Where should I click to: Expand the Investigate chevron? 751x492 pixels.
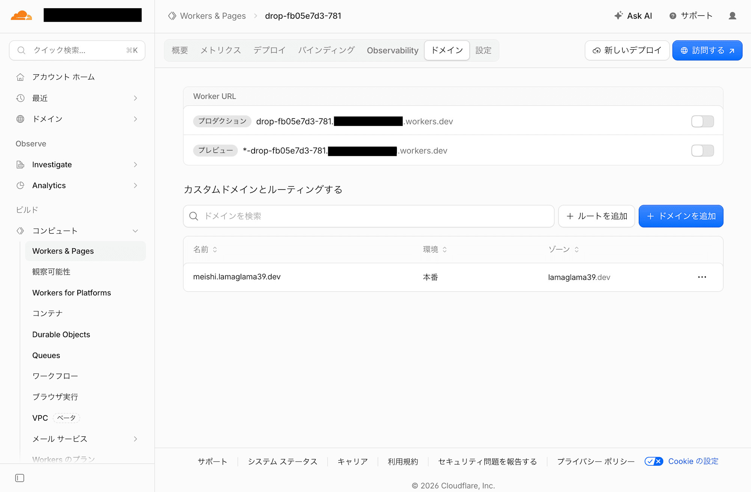[x=136, y=165]
